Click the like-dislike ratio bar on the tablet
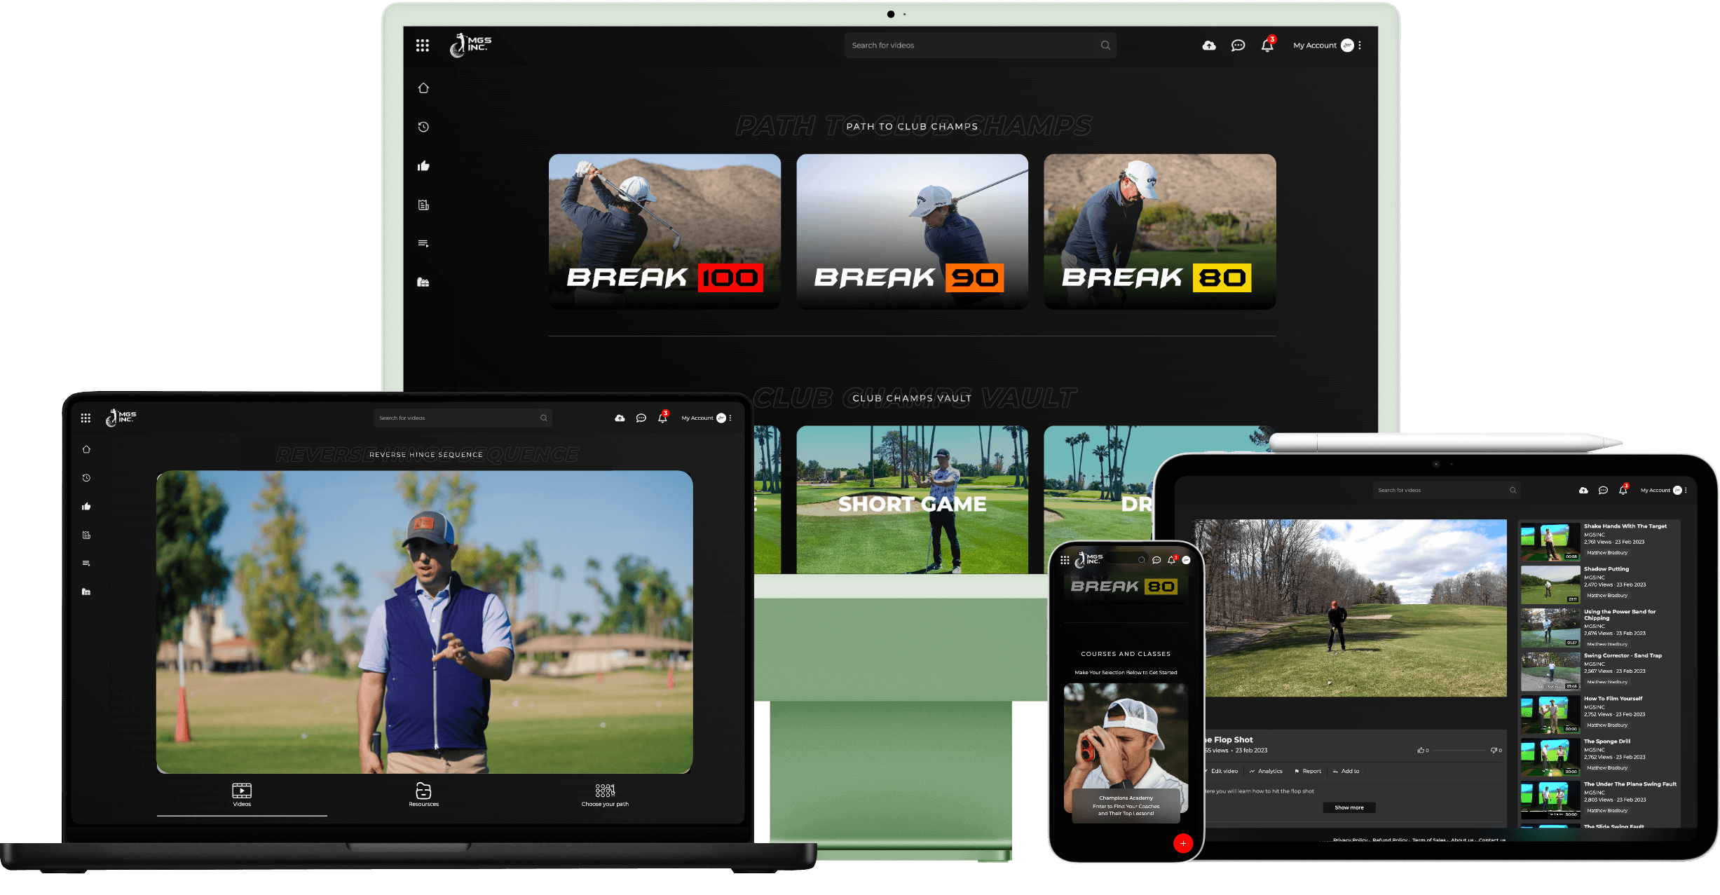Viewport: 1720px width, 895px height. 1458,751
